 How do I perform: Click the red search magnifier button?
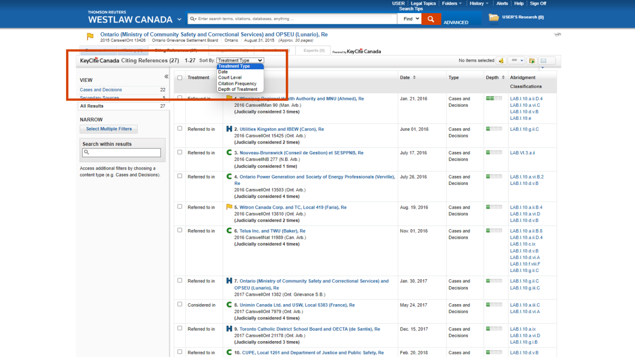click(x=430, y=18)
